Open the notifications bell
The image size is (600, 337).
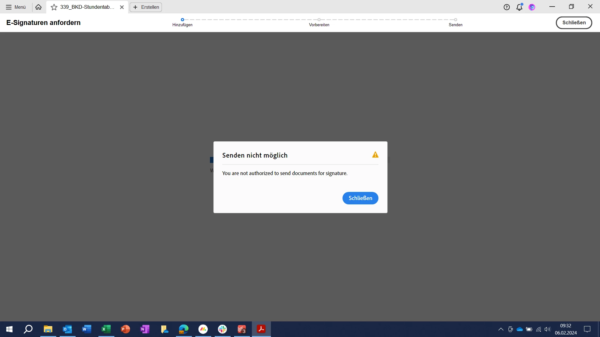(x=519, y=7)
